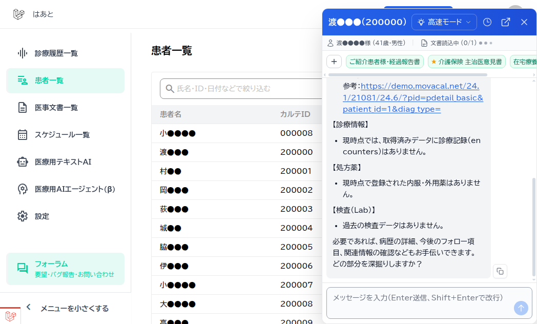The image size is (537, 324).
Task: Add a document with the + button
Action: 334,61
